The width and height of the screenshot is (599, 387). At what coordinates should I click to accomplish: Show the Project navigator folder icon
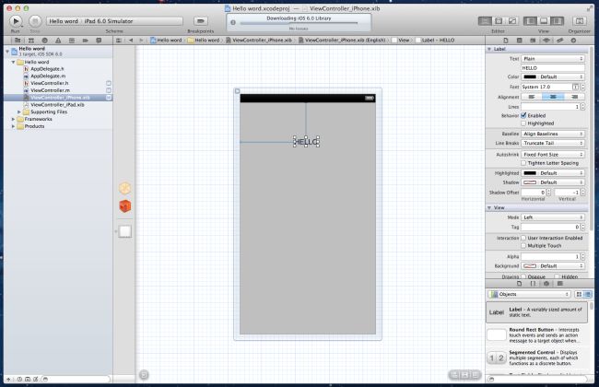tap(18, 41)
